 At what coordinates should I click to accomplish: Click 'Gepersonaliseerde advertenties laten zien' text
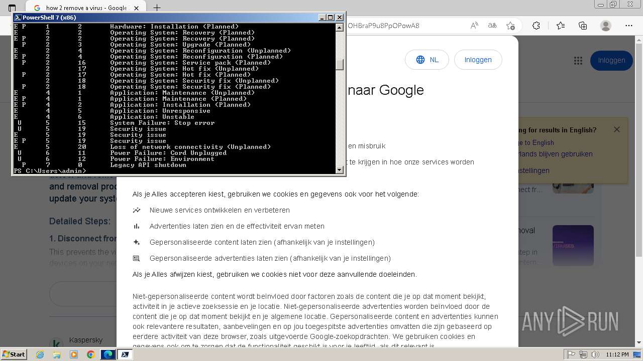tap(270, 258)
